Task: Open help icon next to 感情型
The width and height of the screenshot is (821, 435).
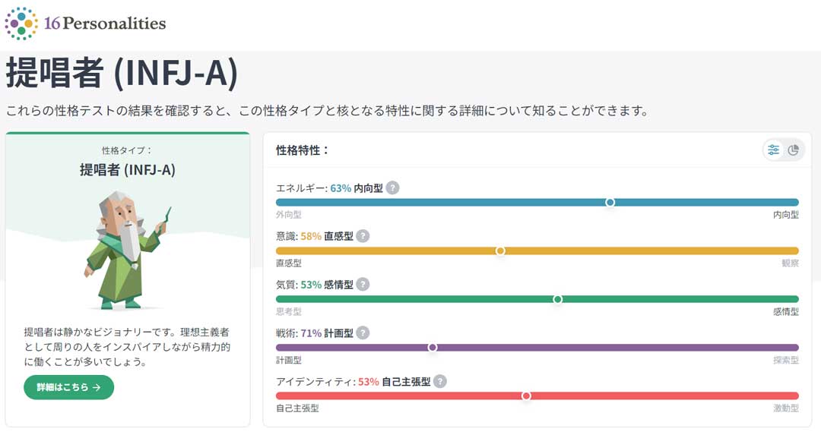Action: pyautogui.click(x=363, y=285)
